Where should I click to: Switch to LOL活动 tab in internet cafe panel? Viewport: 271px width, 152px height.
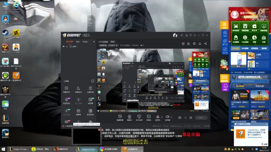coord(245,48)
